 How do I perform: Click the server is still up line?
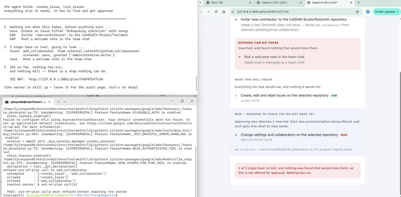(x=71, y=87)
